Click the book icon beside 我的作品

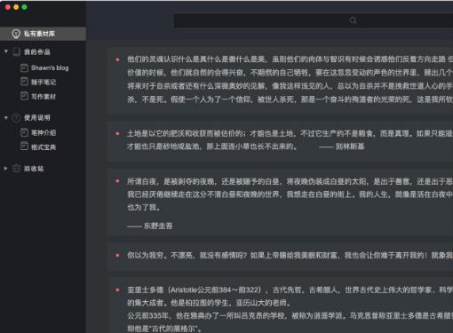[17, 52]
